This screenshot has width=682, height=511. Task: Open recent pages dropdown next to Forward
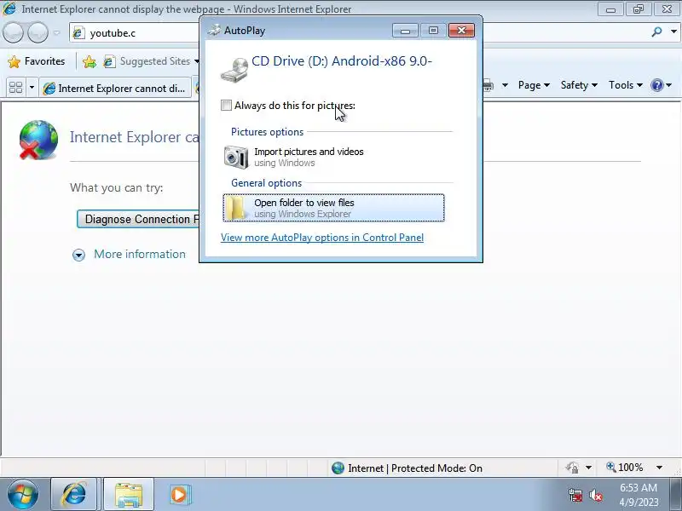tap(56, 32)
